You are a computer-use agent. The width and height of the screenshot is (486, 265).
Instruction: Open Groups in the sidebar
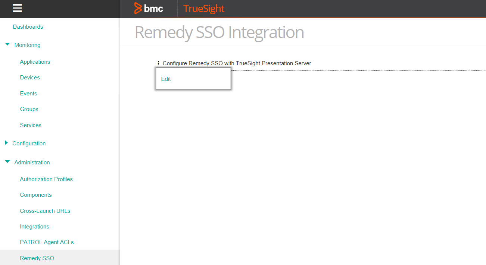coord(29,109)
